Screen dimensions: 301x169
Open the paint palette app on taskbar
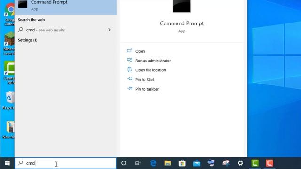(226, 163)
